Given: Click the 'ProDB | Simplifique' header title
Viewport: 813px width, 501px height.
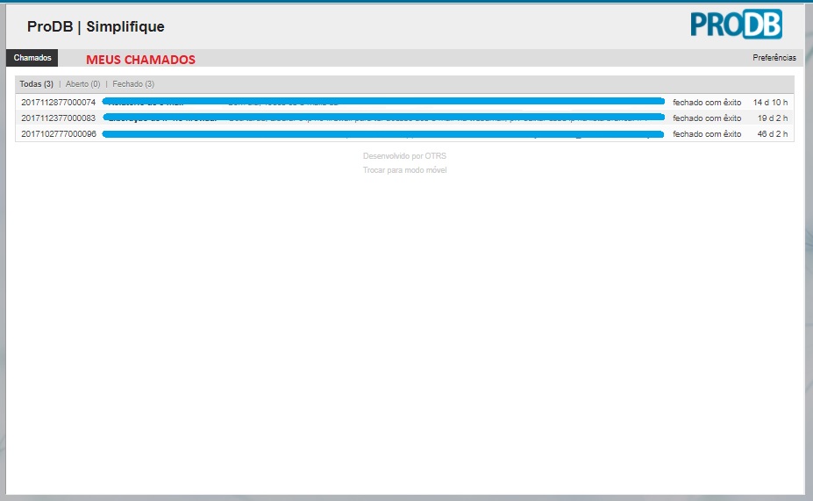Looking at the screenshot, I should point(96,26).
